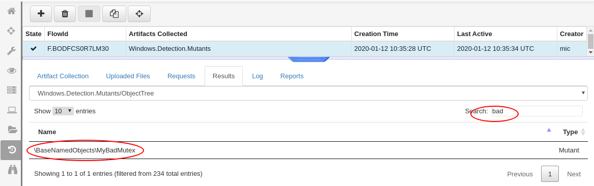Open the Log tab

click(x=258, y=76)
